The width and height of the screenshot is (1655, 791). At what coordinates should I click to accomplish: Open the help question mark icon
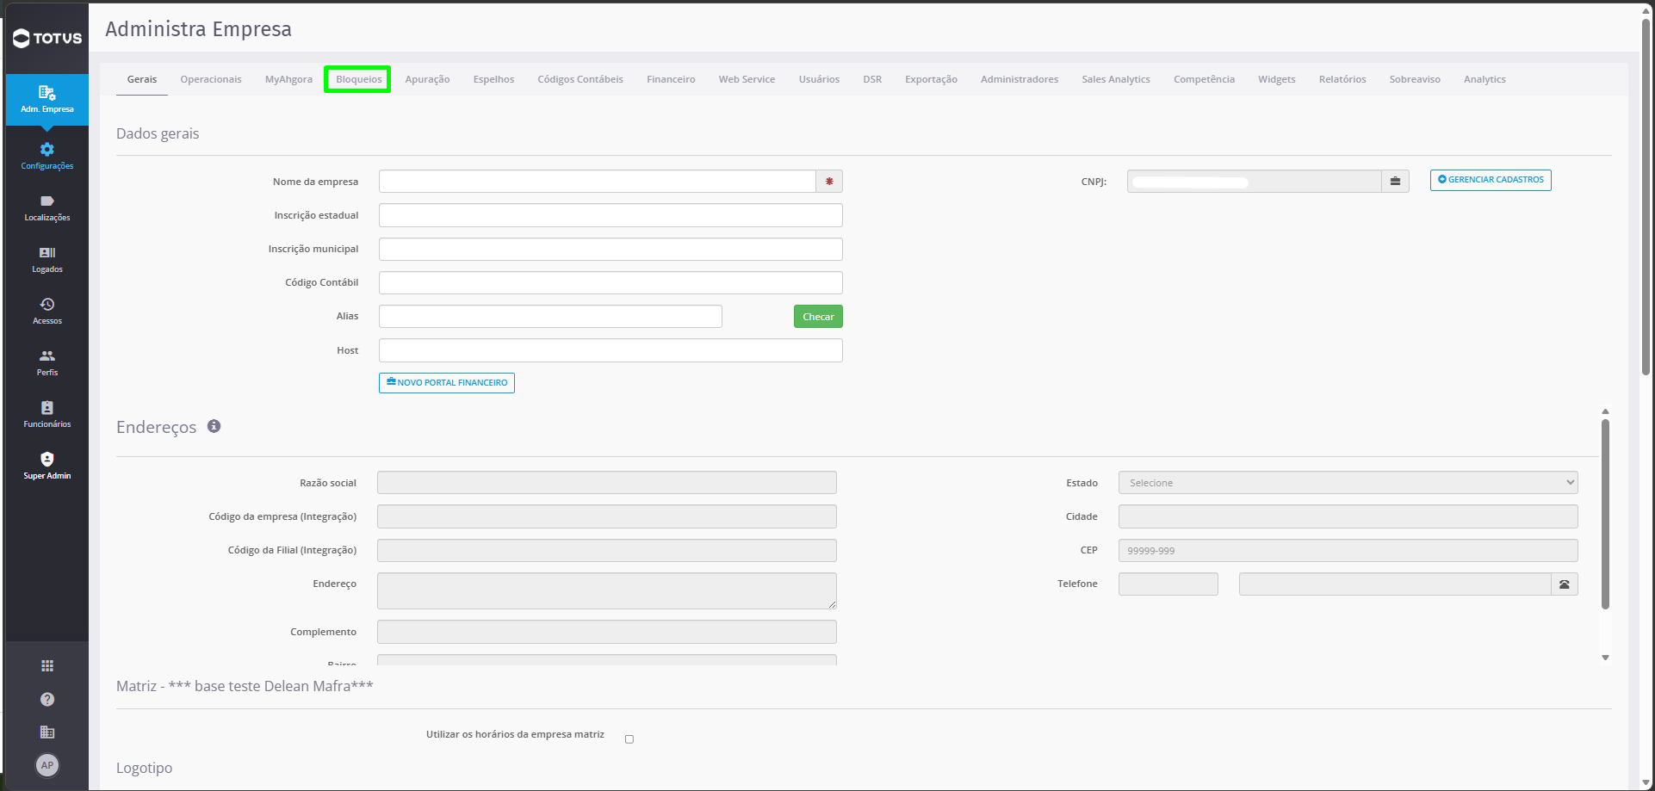pyautogui.click(x=47, y=699)
